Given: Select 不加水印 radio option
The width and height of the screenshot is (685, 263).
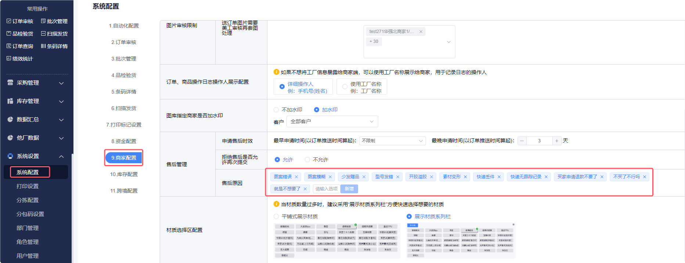Looking at the screenshot, I should tap(276, 110).
